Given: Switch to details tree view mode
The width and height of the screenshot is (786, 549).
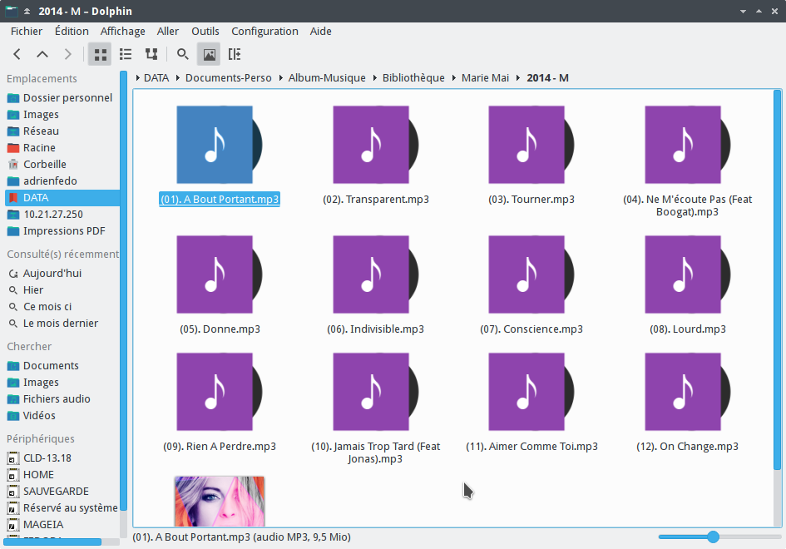Looking at the screenshot, I should pyautogui.click(x=151, y=54).
